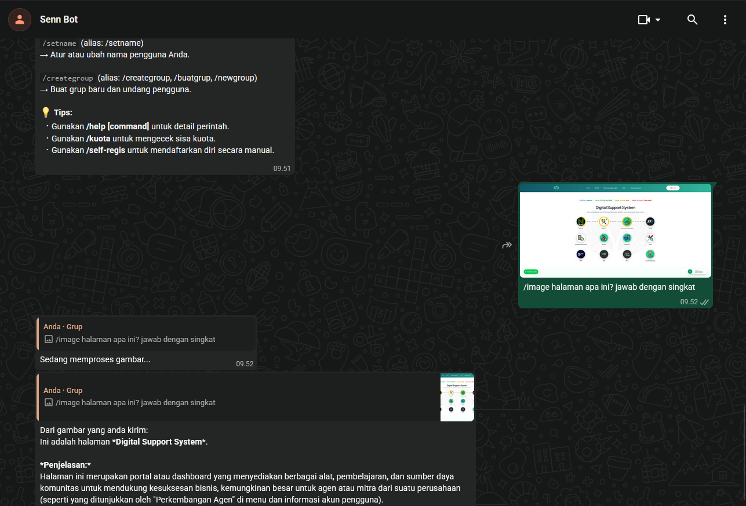Click 'Buat grup baru dan undang pengguna' line

pyautogui.click(x=115, y=89)
